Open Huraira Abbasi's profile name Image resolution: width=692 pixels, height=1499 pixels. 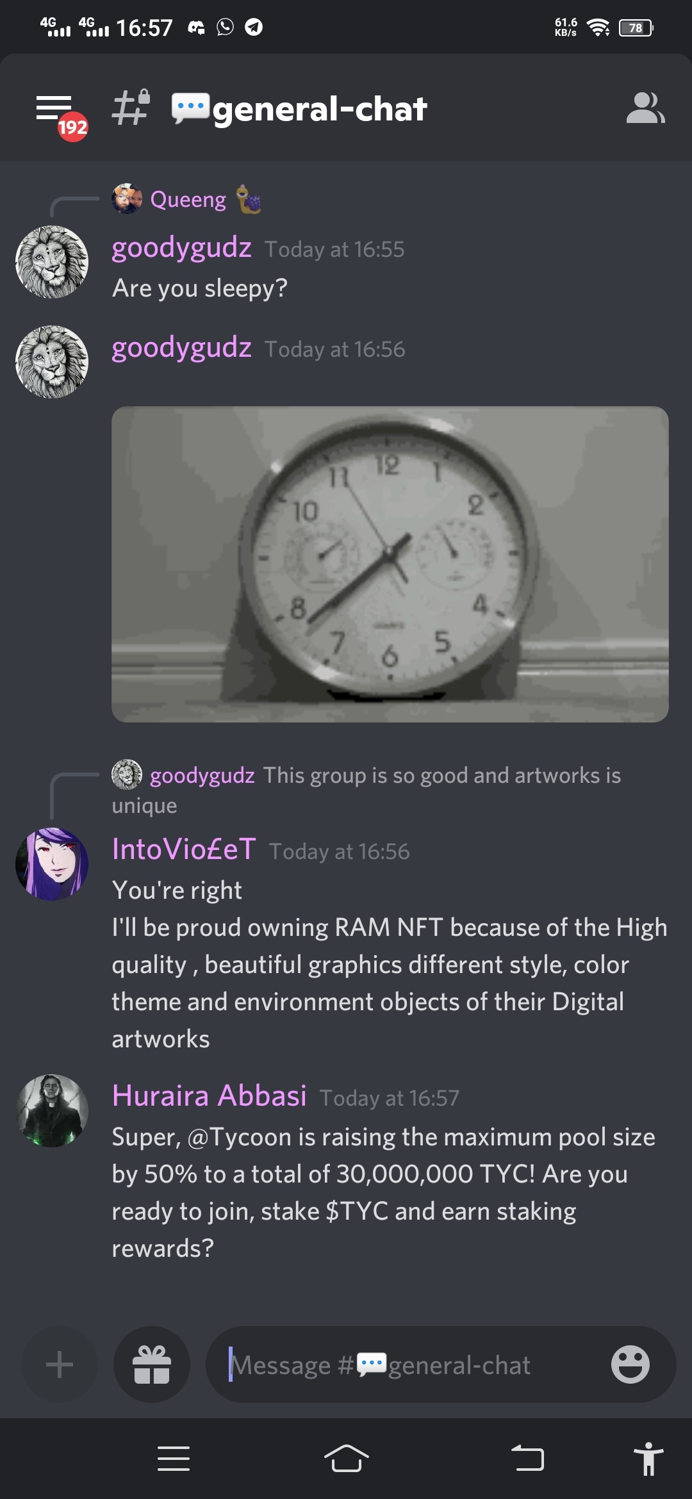[x=209, y=1095]
